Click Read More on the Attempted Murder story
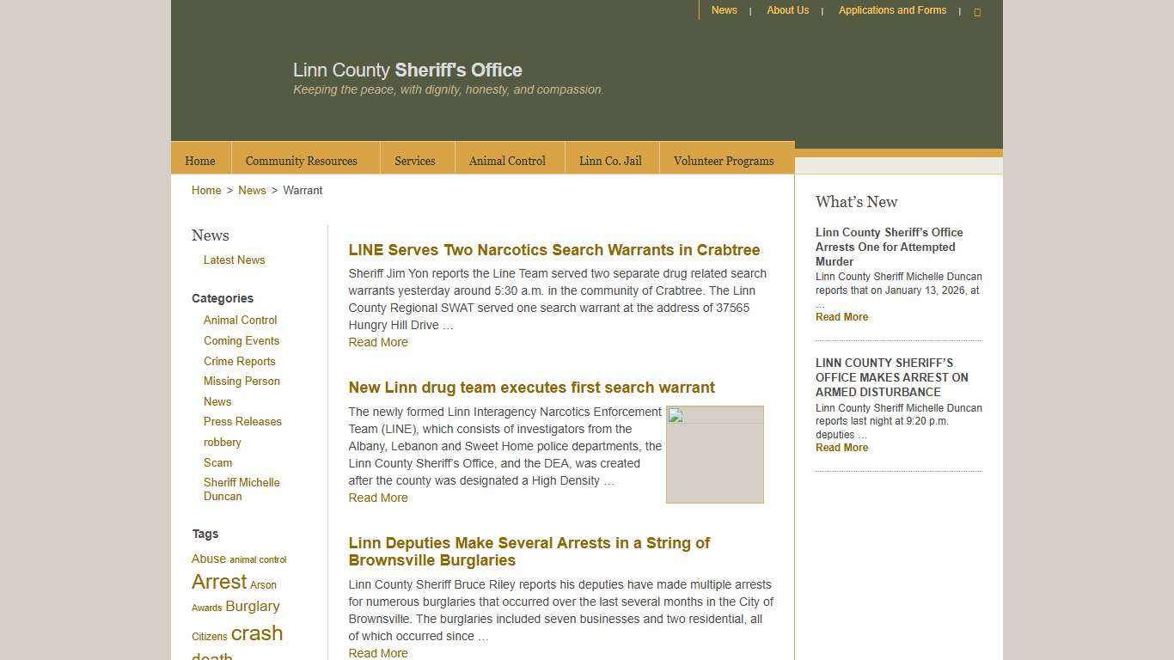Screen dimensions: 1174x660 click(841, 316)
